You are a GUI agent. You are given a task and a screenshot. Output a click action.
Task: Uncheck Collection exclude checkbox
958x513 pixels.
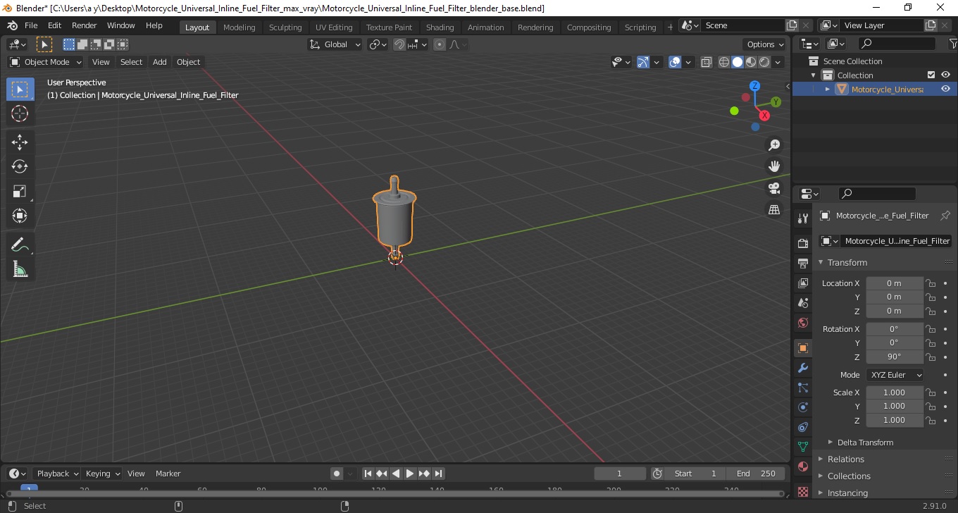931,75
